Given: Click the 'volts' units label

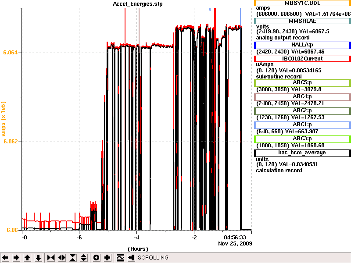Looking at the screenshot, I should tap(262, 27).
